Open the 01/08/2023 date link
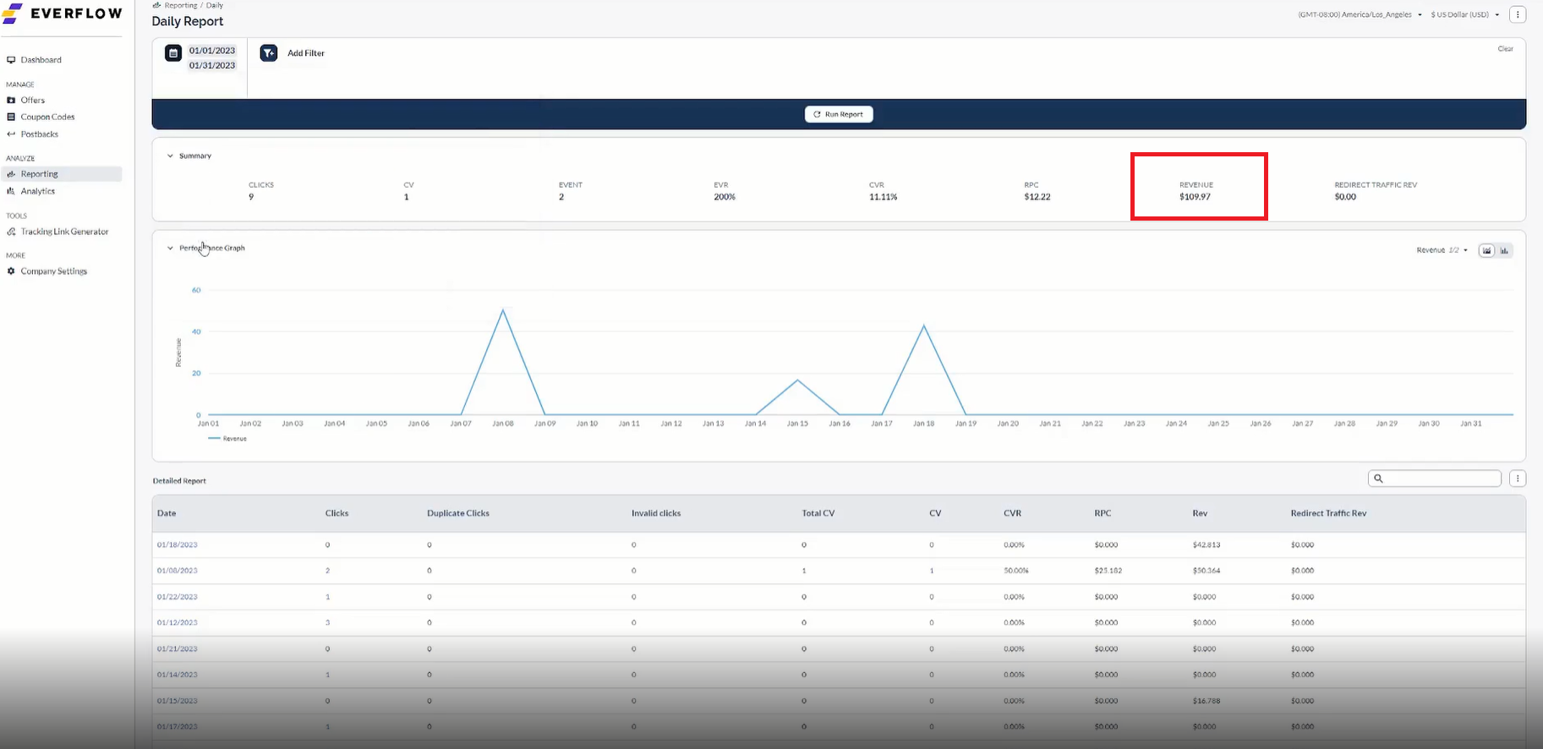Image resolution: width=1543 pixels, height=749 pixels. [178, 571]
